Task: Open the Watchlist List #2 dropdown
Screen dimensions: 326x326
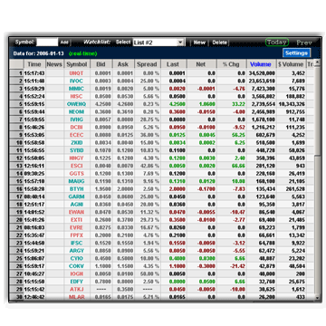Action: click(158, 43)
